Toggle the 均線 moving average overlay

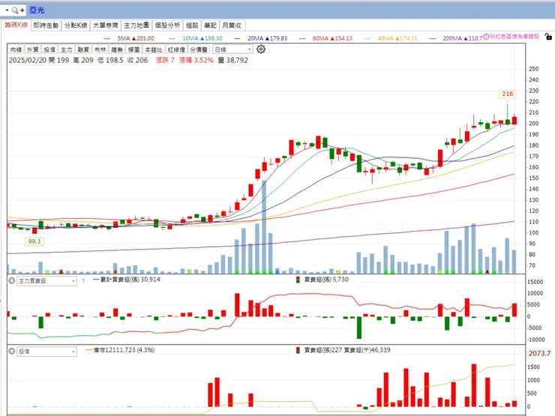[16, 49]
